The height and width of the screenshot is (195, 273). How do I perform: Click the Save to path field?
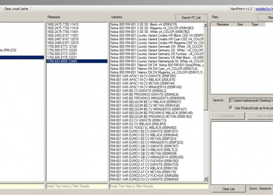[251, 100]
